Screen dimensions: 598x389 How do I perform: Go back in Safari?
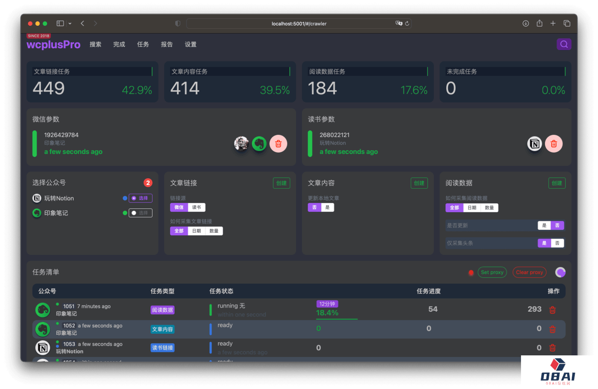[83, 23]
